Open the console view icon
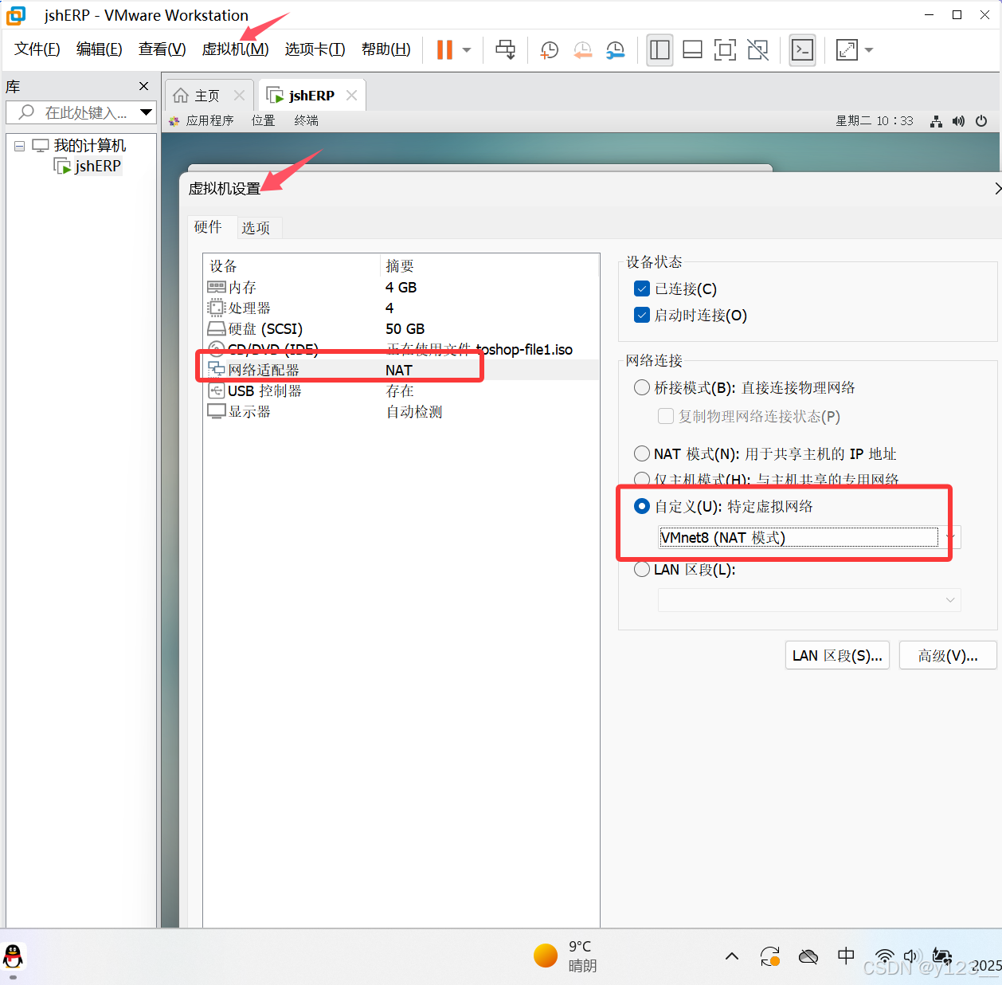Viewport: 1002px width, 985px height. tap(802, 50)
